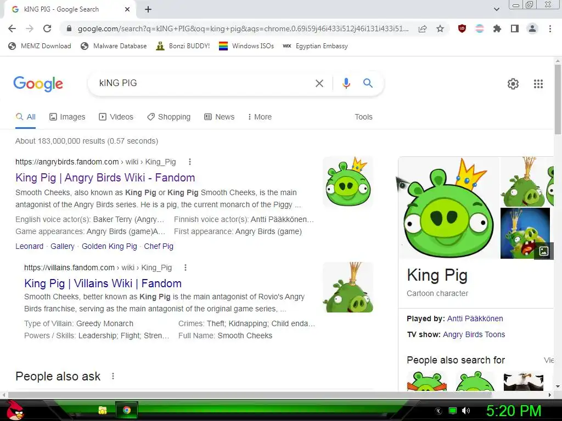
Task: Open People also ask options menu
Action: coord(113,376)
